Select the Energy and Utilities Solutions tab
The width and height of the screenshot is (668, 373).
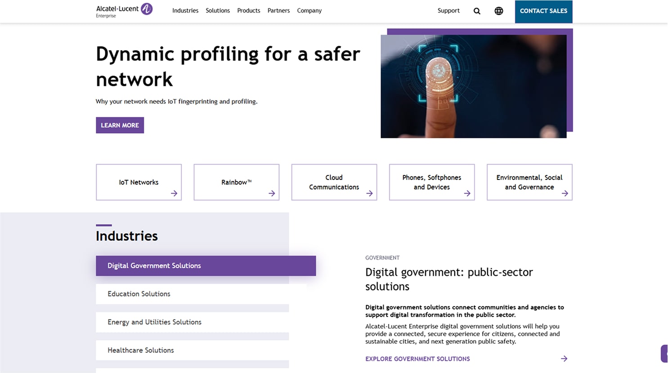[x=193, y=322]
